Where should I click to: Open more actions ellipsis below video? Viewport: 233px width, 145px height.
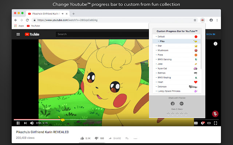point(135,138)
